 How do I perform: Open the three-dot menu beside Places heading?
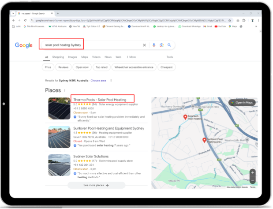click(x=65, y=90)
